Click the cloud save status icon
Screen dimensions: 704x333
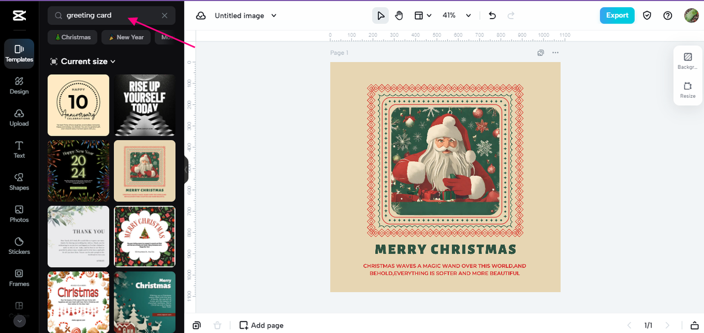pos(201,15)
